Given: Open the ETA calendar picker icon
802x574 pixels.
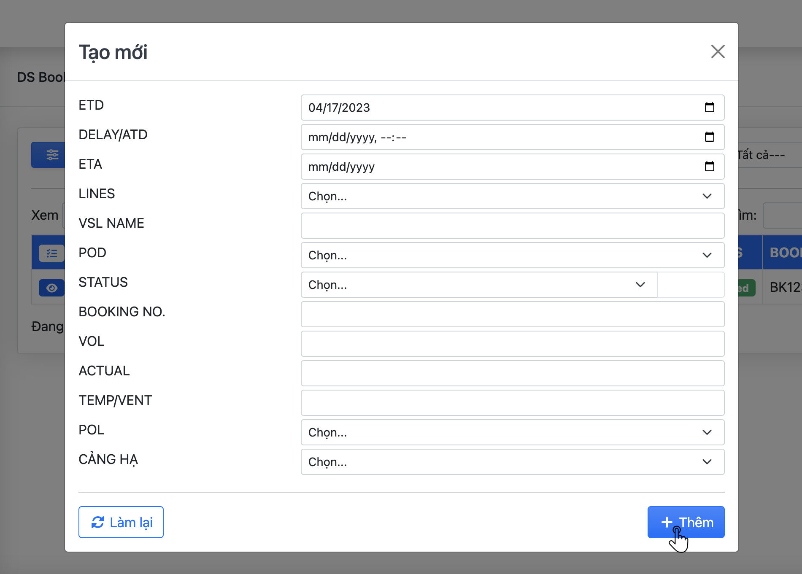Looking at the screenshot, I should 709,167.
